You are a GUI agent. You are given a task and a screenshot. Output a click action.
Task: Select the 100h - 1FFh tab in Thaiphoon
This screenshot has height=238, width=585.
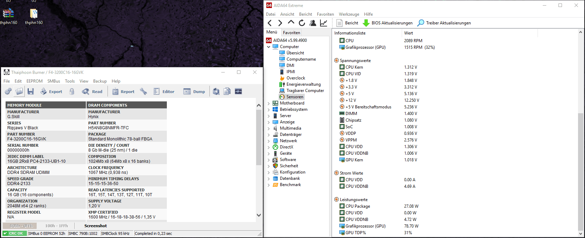coord(57,226)
